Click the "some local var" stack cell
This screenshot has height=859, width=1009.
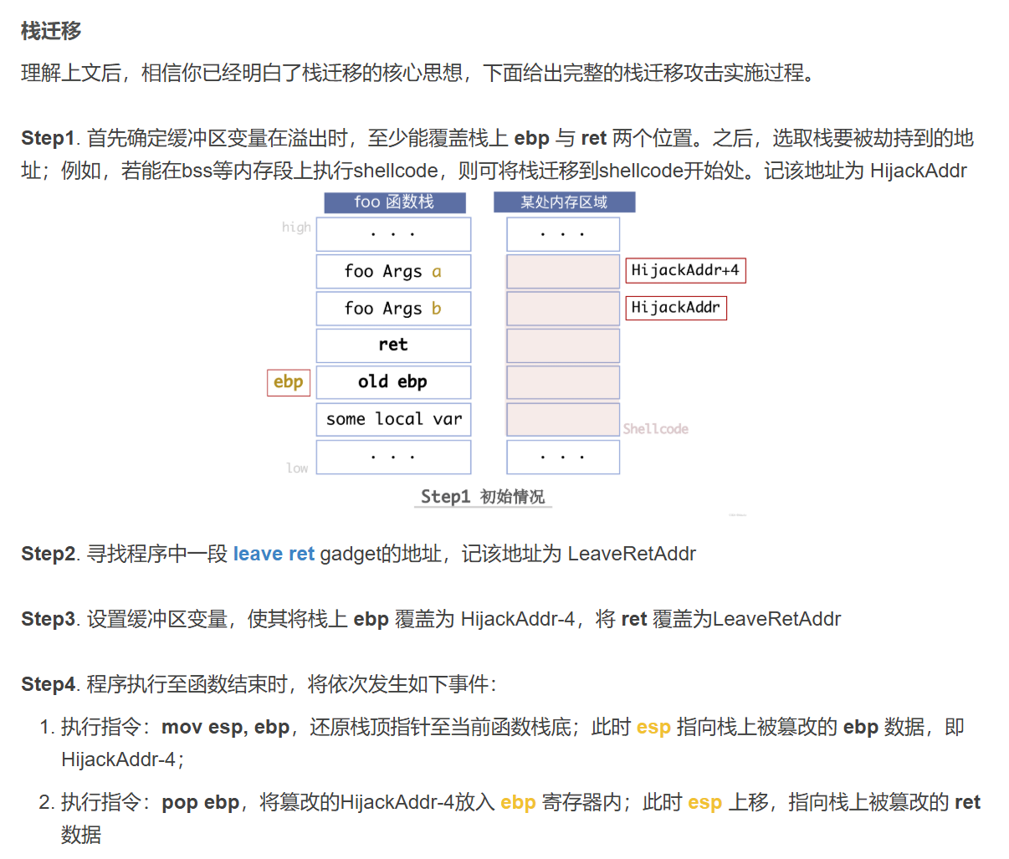(x=393, y=419)
